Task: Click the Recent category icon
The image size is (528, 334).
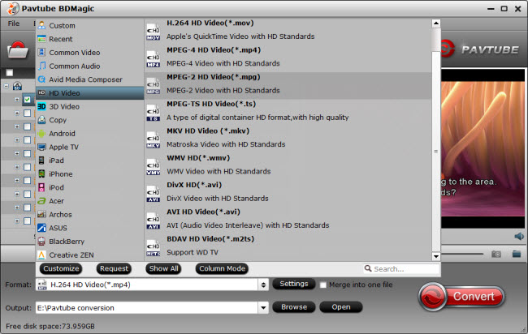Action: (x=41, y=39)
